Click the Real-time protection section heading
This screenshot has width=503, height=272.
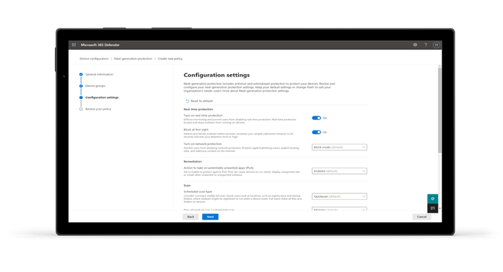click(198, 109)
